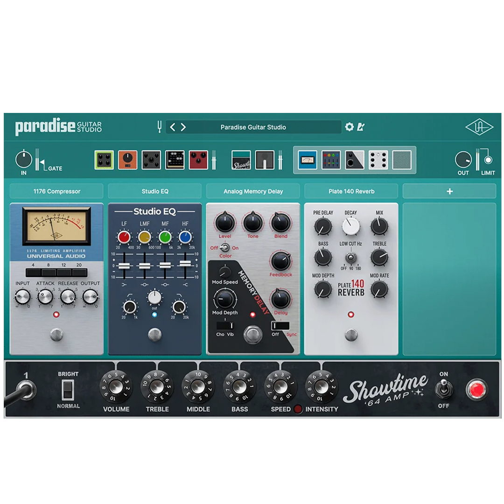Image resolution: width=504 pixels, height=504 pixels.
Task: Click the LF fader on Studio EQ
Action: [124, 266]
